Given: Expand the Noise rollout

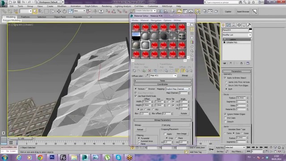Looking at the screenshot, I should [163, 80].
